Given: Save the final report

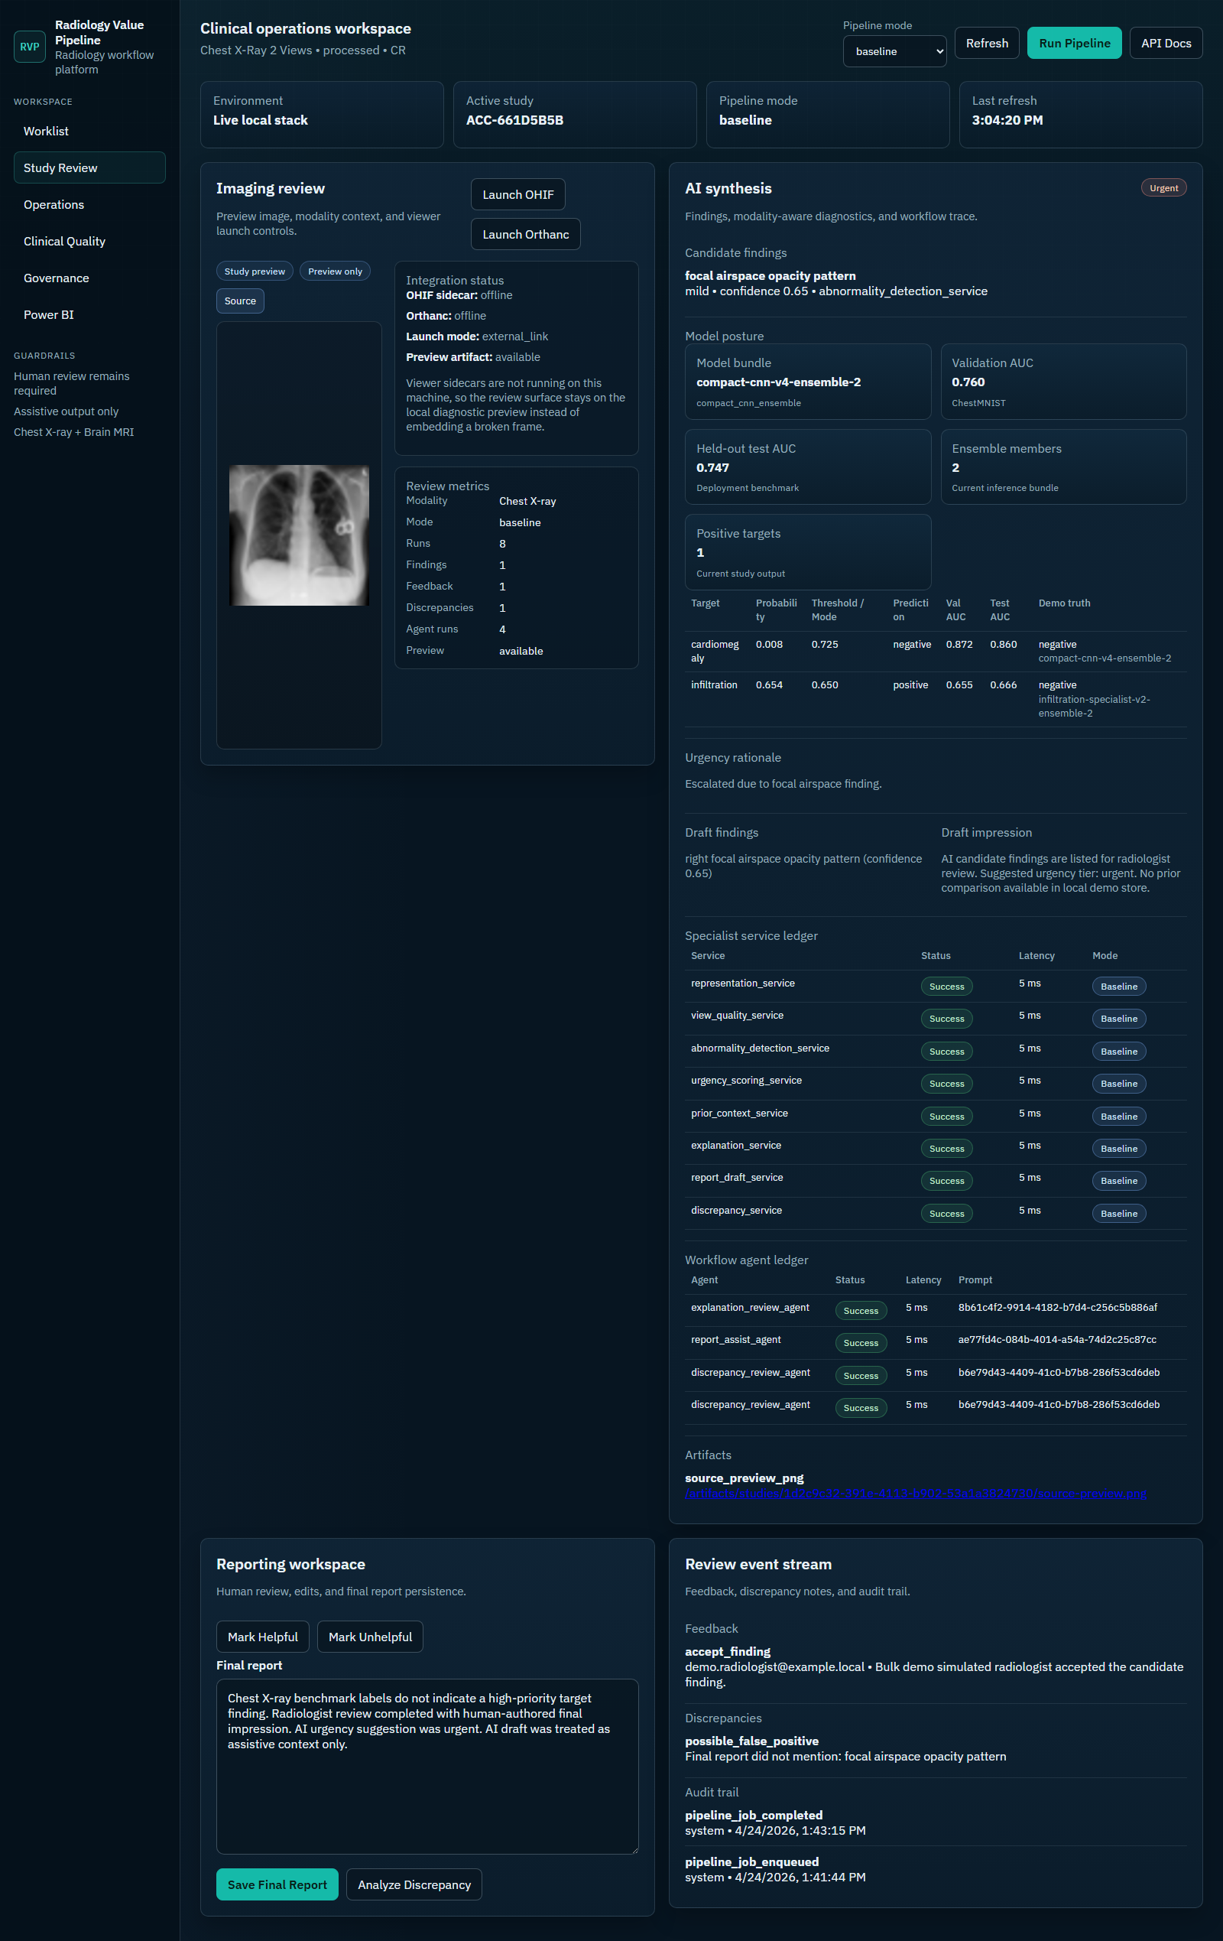Looking at the screenshot, I should (277, 1884).
